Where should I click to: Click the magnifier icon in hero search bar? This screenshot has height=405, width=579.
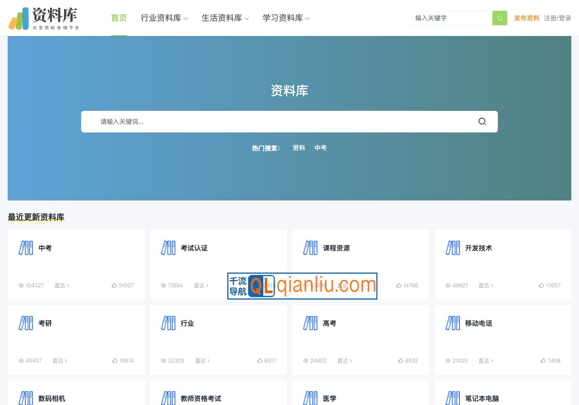[x=482, y=122]
